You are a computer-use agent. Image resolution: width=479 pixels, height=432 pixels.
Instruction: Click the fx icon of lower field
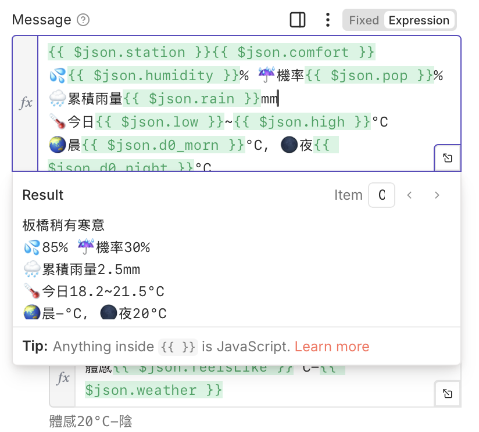tap(63, 379)
